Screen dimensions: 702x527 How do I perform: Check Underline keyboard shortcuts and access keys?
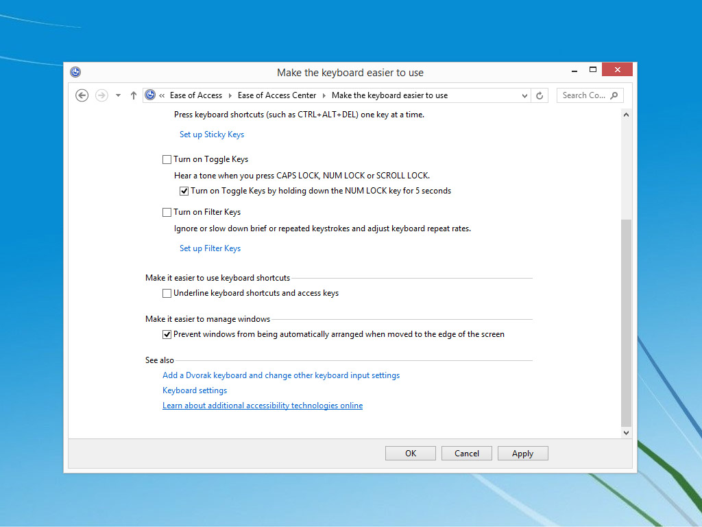coord(167,294)
